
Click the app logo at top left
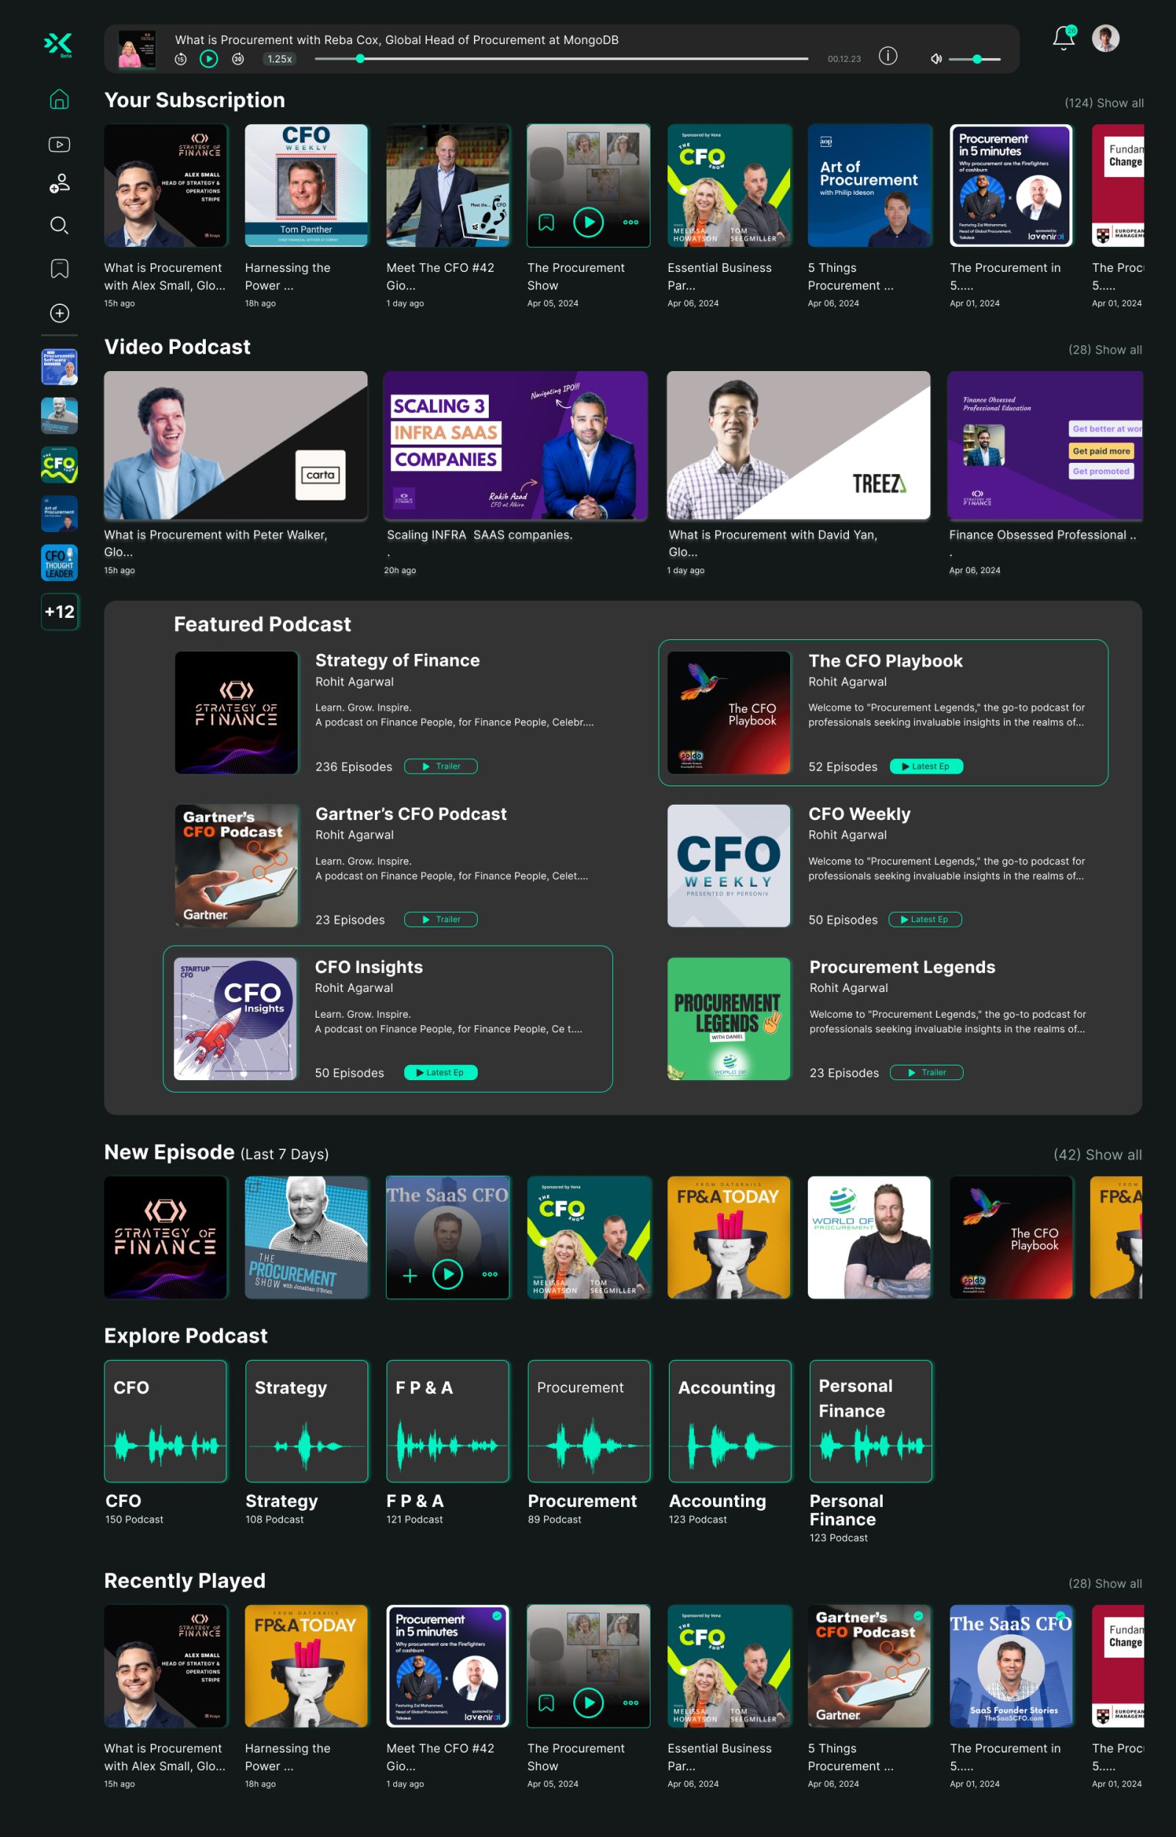(58, 44)
